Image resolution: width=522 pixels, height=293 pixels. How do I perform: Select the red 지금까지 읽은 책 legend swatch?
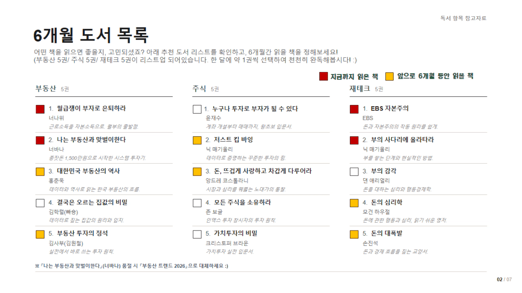tap(324, 77)
